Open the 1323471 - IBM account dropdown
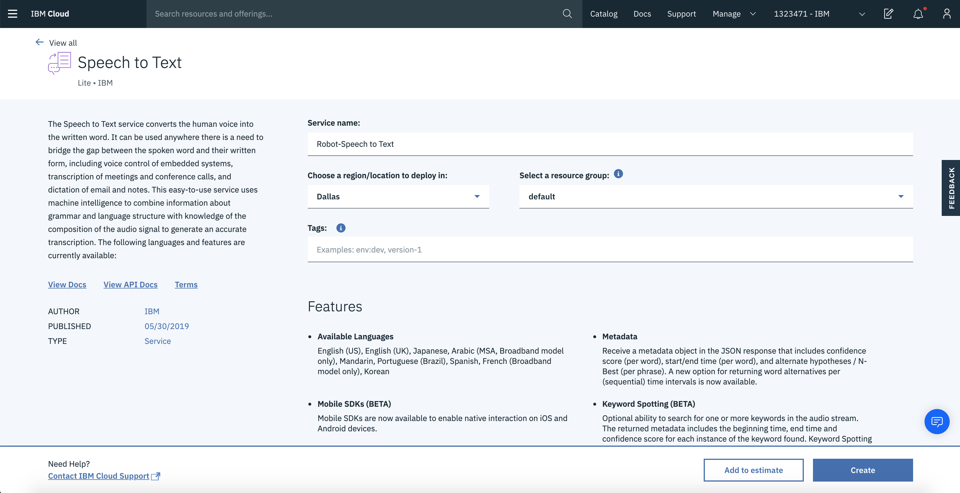The image size is (960, 493). coord(819,14)
